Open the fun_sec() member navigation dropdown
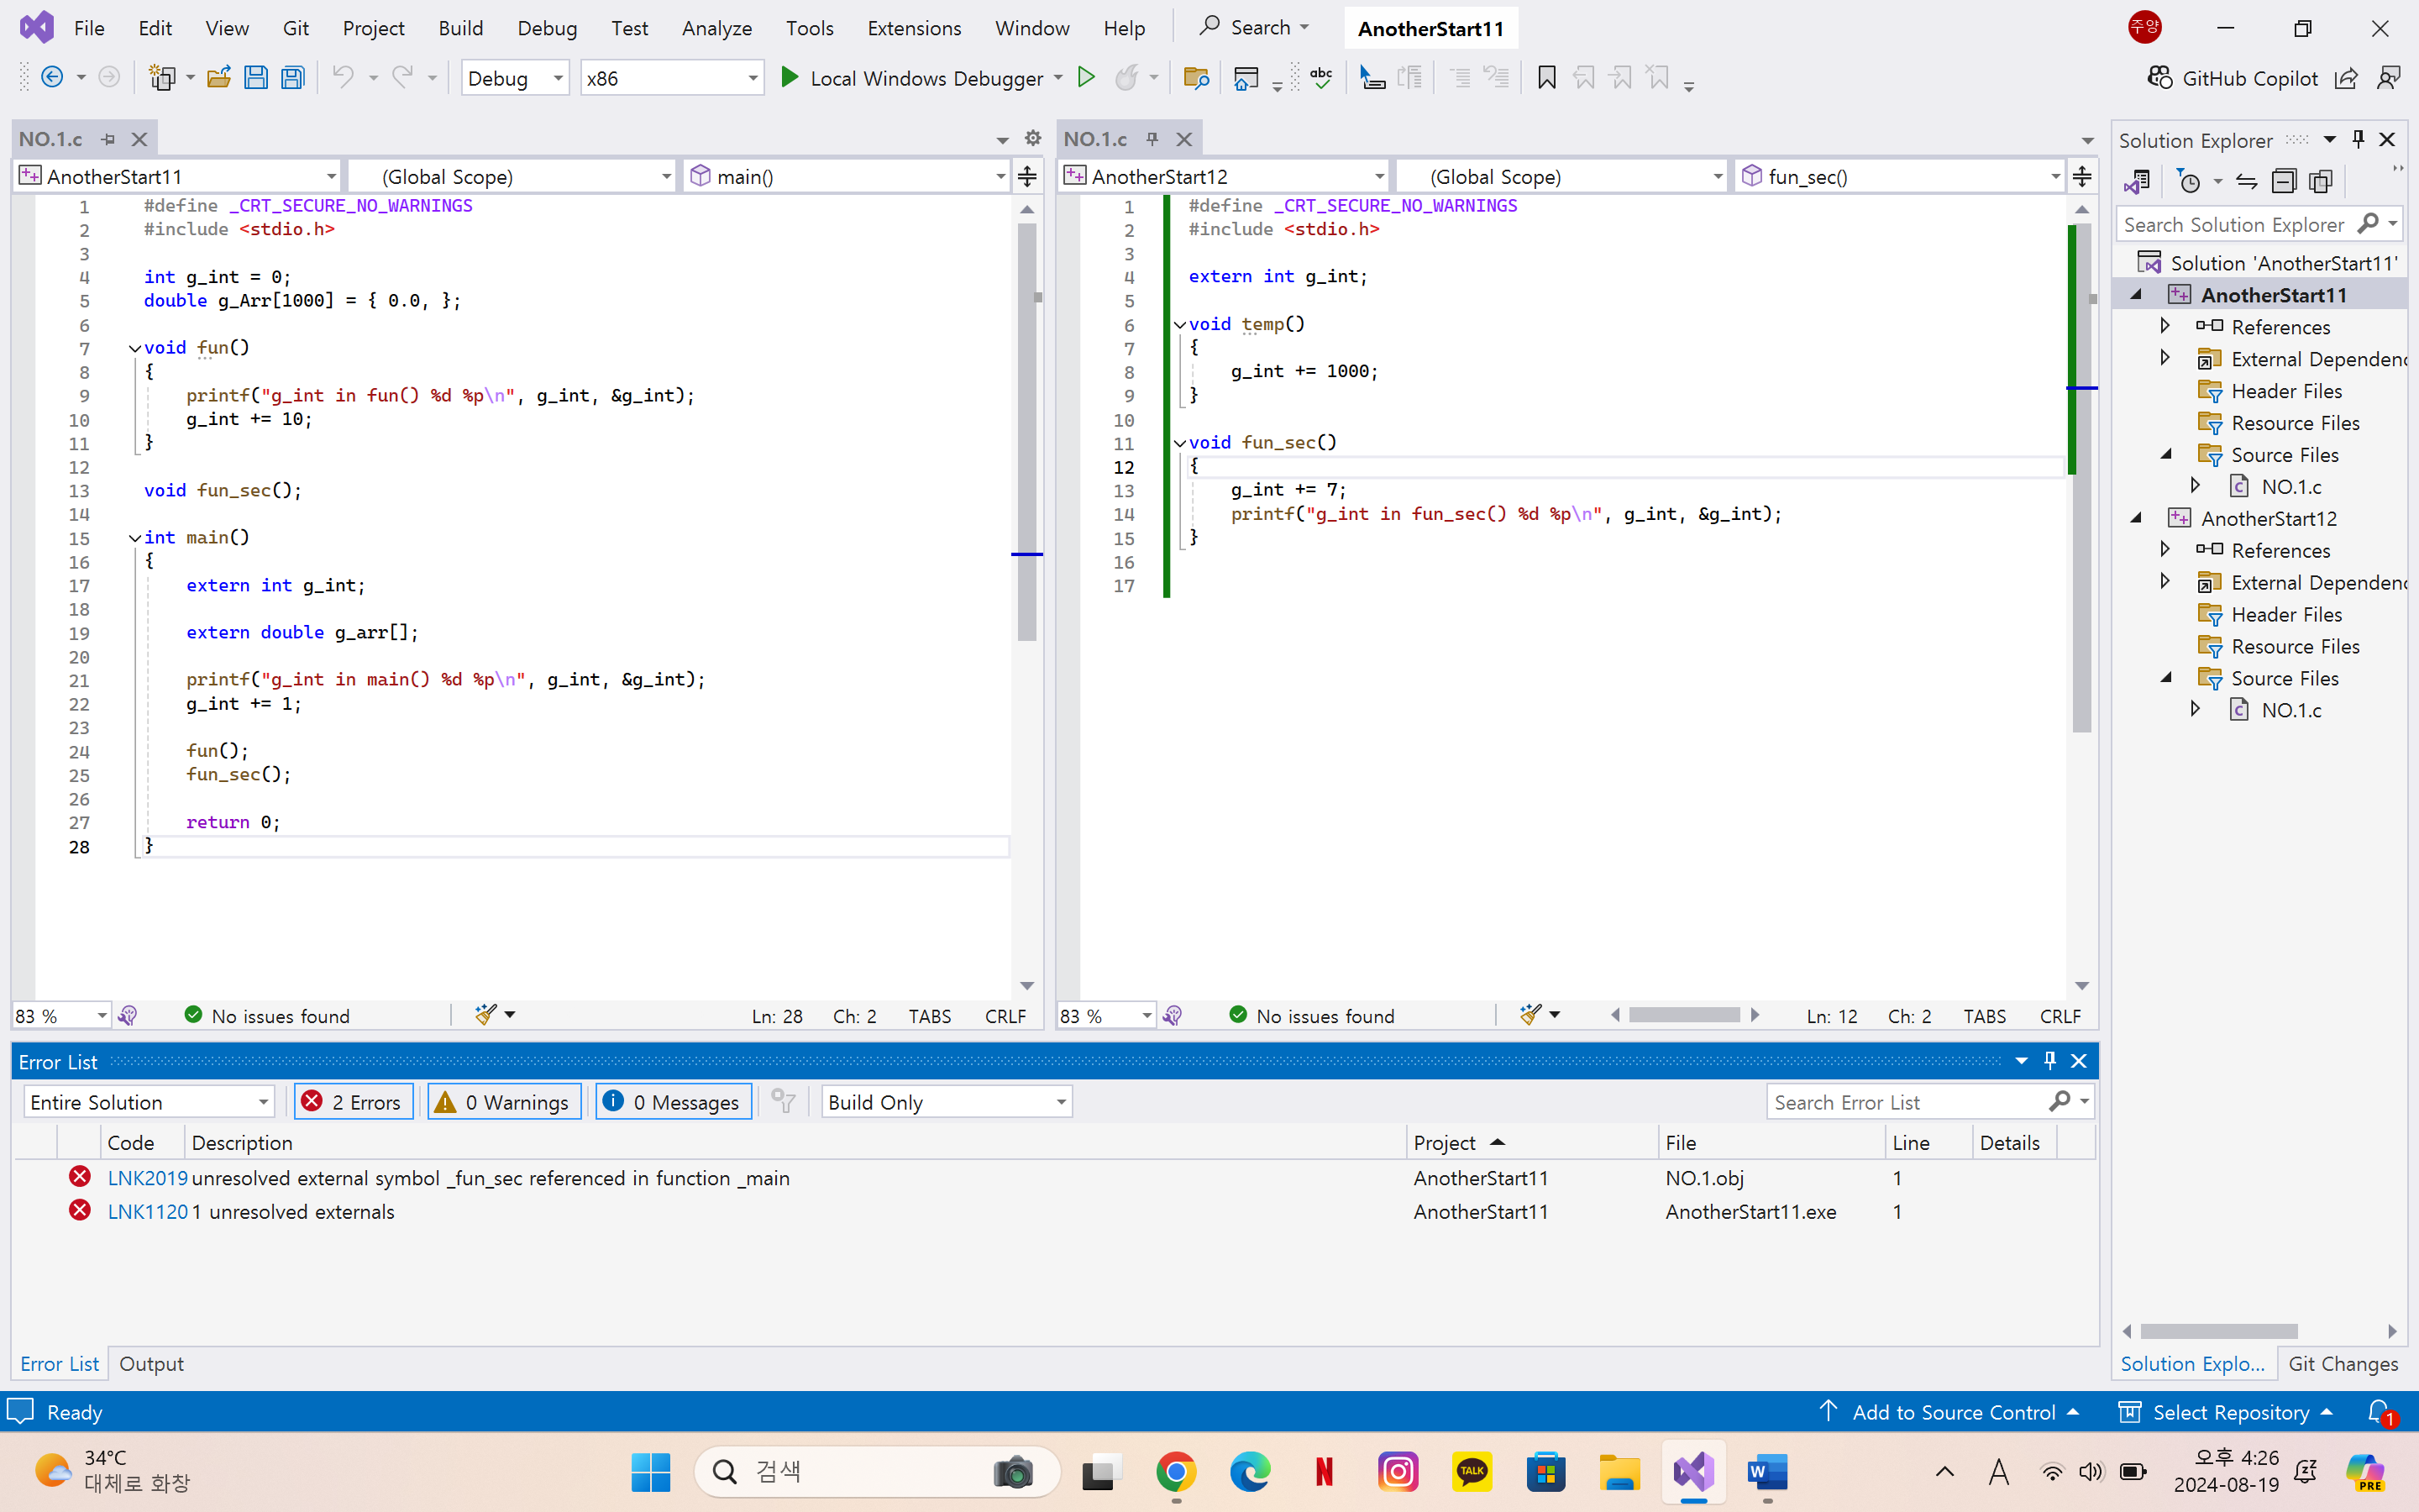 (1900, 177)
